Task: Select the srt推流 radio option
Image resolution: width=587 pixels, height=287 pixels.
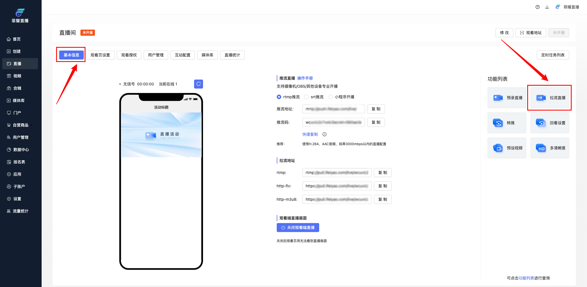Action: pos(306,97)
